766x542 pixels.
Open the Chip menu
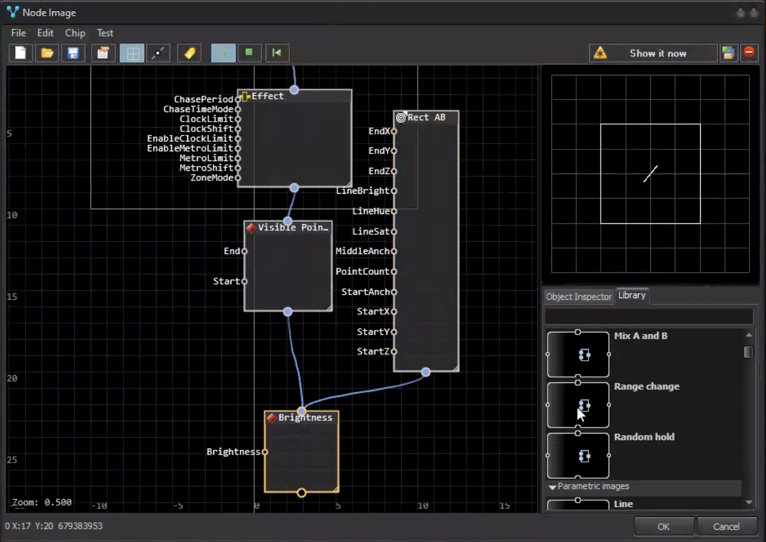(75, 33)
